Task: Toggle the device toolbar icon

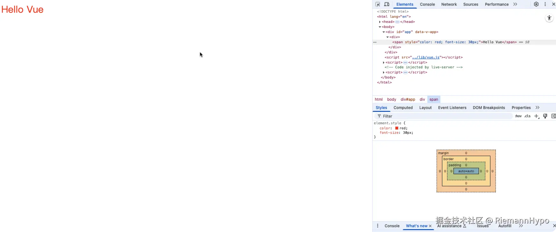Action: (x=387, y=4)
